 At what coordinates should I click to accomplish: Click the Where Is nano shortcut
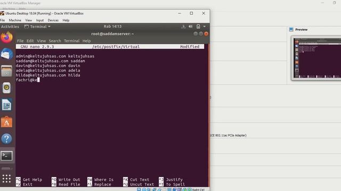point(101,180)
